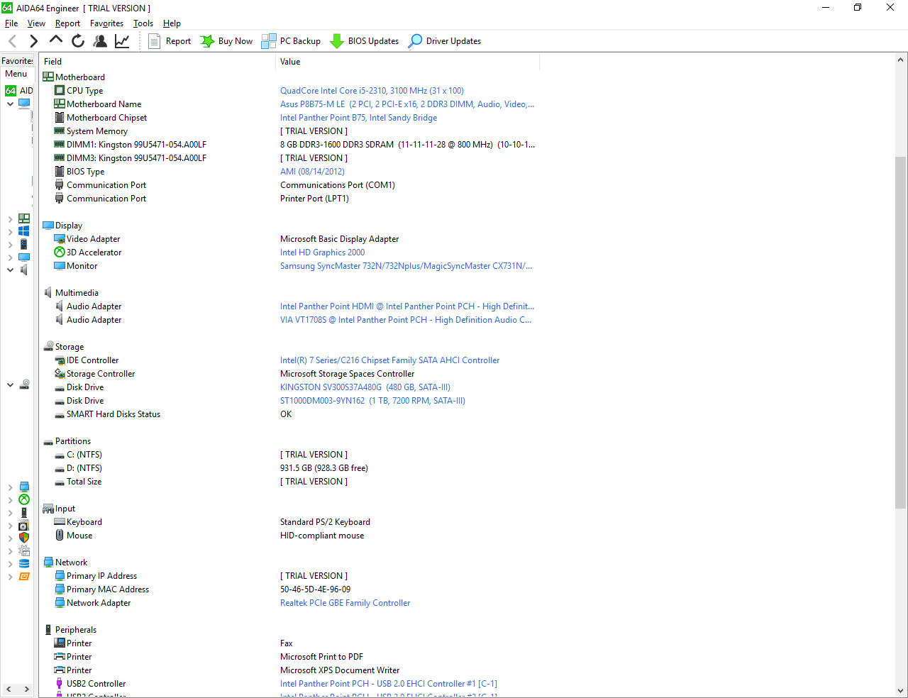Image resolution: width=908 pixels, height=698 pixels.
Task: Select the Security shield icon in sidebar tree
Action: click(x=24, y=538)
